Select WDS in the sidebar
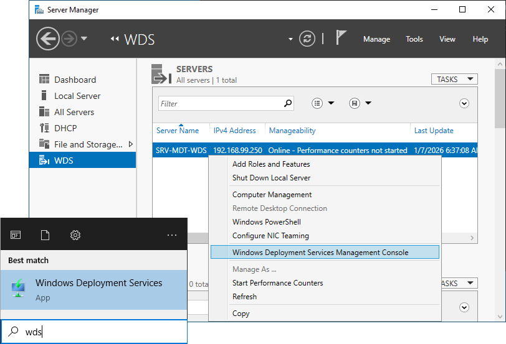 click(x=83, y=160)
